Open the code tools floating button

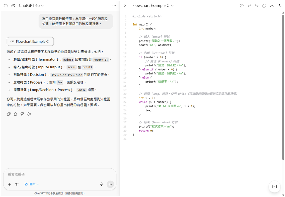[274, 186]
